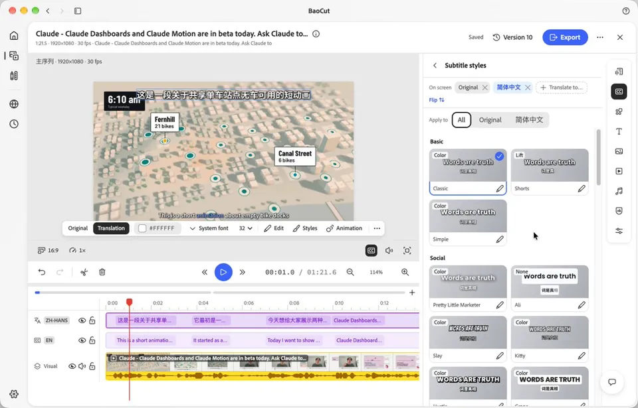Viewport: 638px width, 408px height.
Task: Click the split scissors tool
Action: click(x=84, y=272)
